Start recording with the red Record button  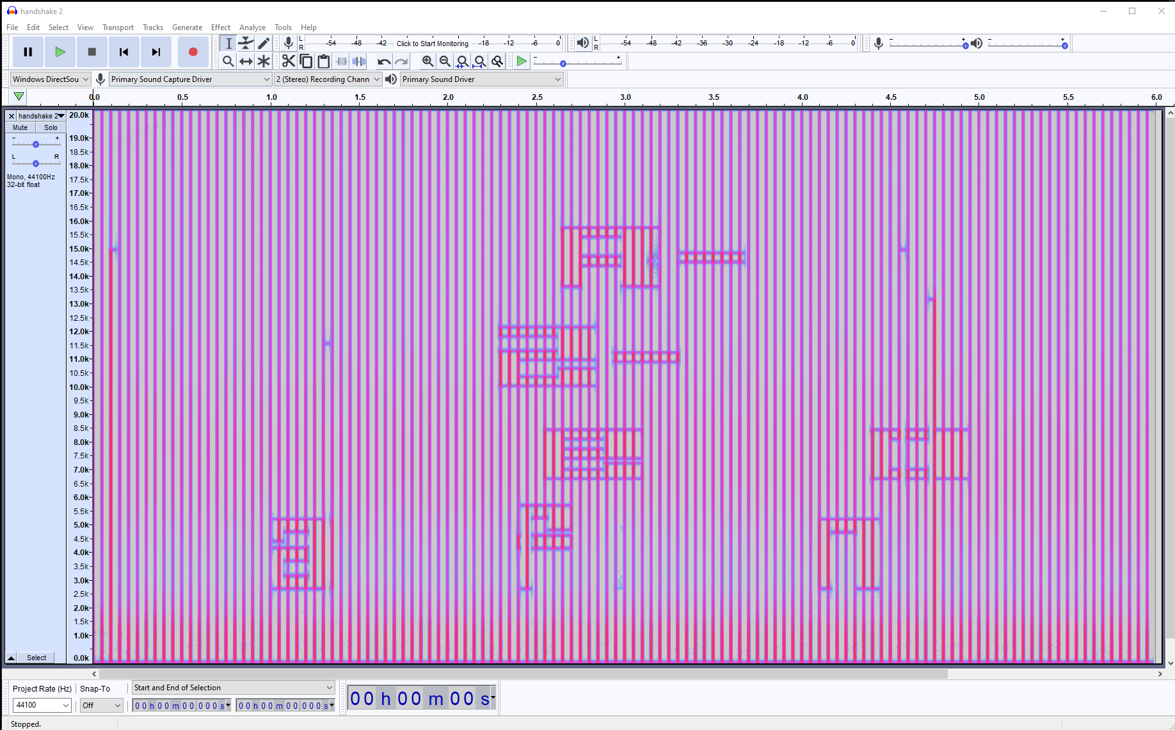tap(193, 52)
